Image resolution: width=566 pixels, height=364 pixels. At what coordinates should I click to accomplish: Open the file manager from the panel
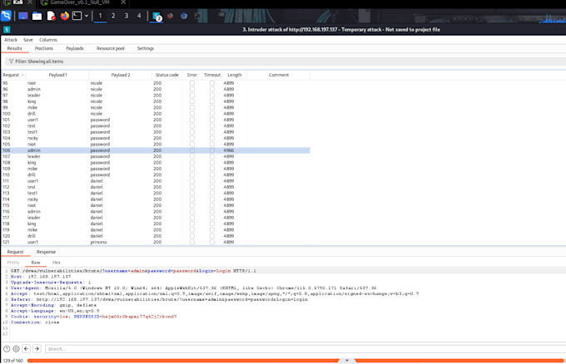click(x=37, y=16)
